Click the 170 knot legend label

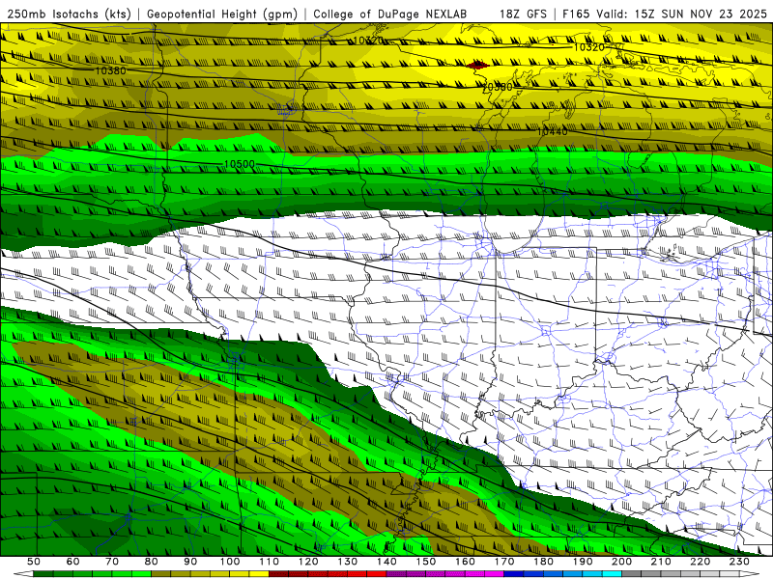coord(504,562)
